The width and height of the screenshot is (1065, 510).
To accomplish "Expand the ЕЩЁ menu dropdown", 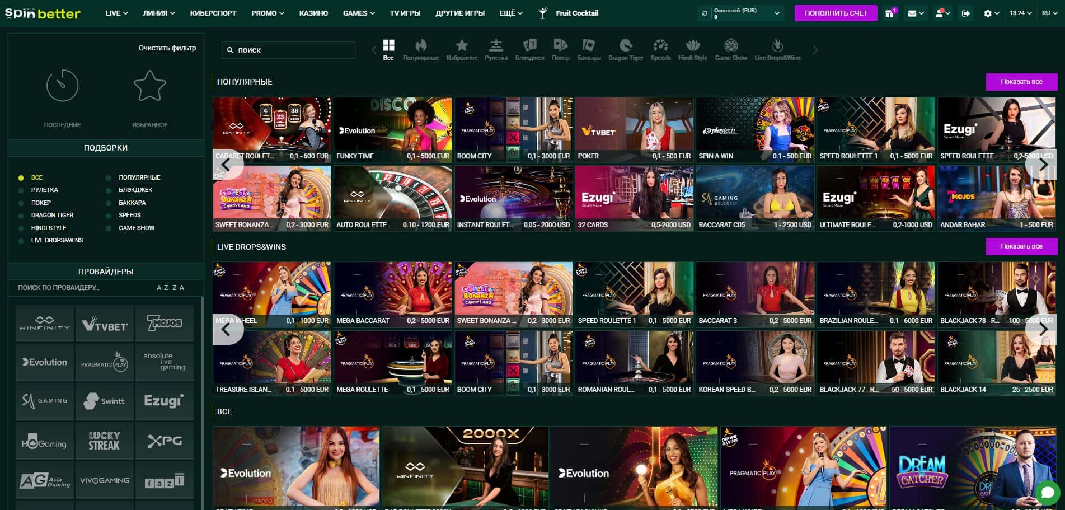I will pyautogui.click(x=511, y=13).
